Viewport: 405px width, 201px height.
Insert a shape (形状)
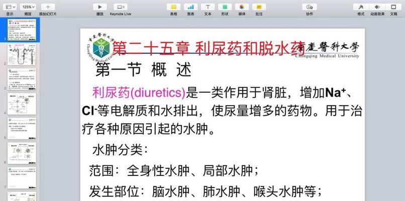[225, 7]
